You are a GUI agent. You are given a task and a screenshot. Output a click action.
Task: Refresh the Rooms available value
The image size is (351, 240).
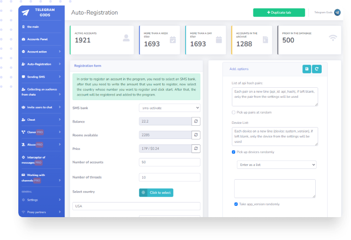pos(196,135)
